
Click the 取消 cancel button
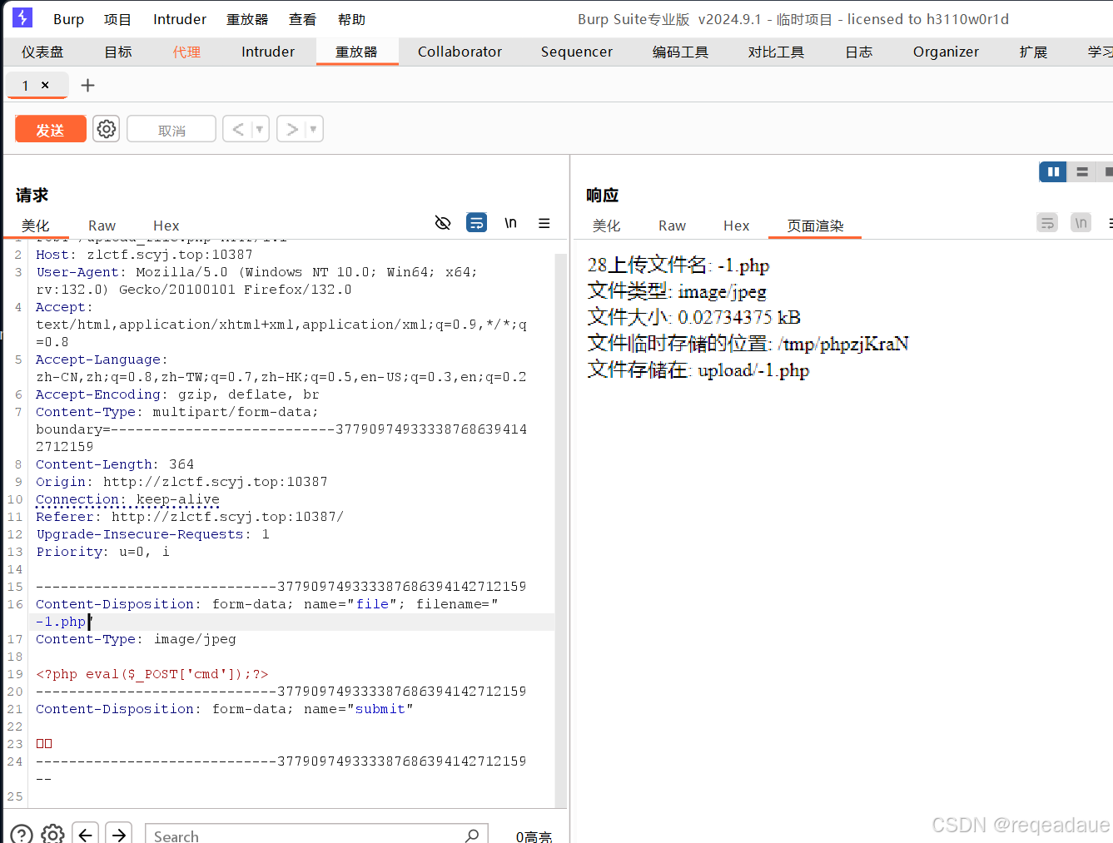[x=171, y=129]
